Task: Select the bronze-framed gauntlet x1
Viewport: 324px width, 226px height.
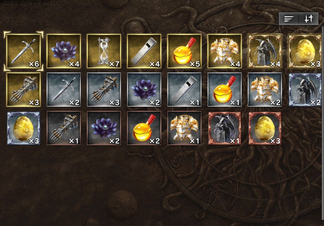Action: coord(64,128)
